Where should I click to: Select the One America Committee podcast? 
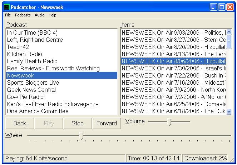pyautogui.click(x=62, y=111)
